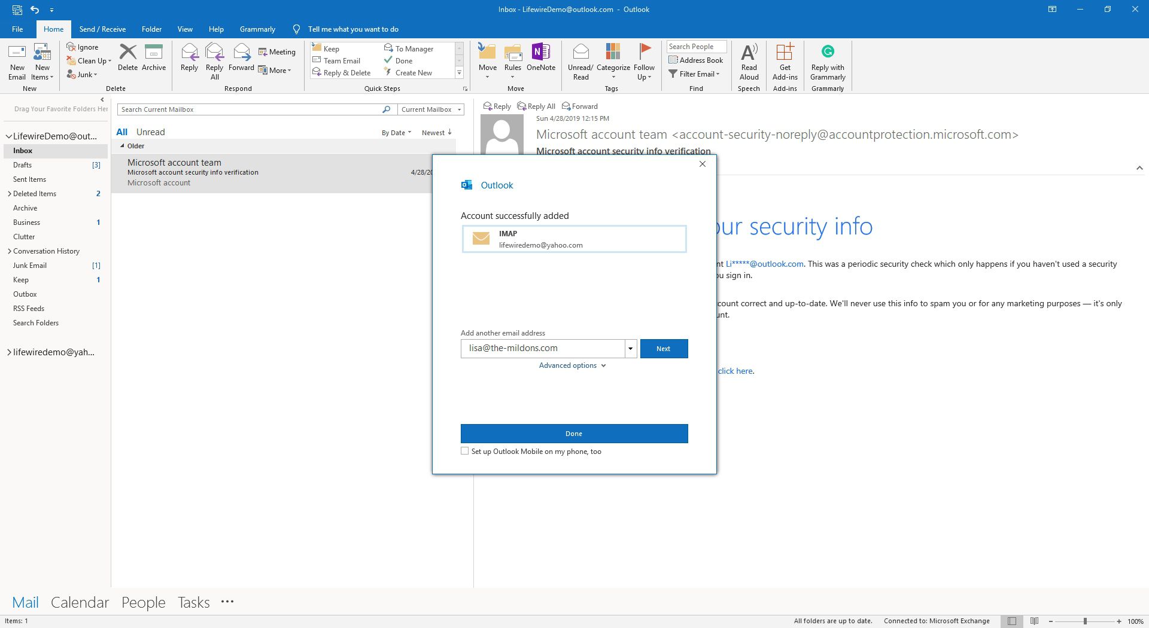The width and height of the screenshot is (1149, 628).
Task: Open the email address dropdown arrow
Action: 630,349
